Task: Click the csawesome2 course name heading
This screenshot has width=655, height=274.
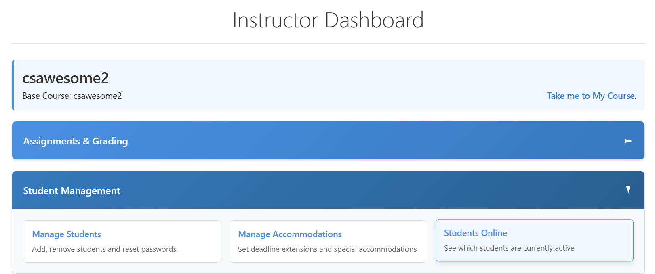Action: [65, 78]
